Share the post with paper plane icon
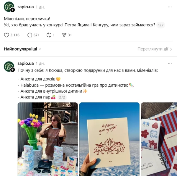The image size is (177, 176). pos(64,35)
